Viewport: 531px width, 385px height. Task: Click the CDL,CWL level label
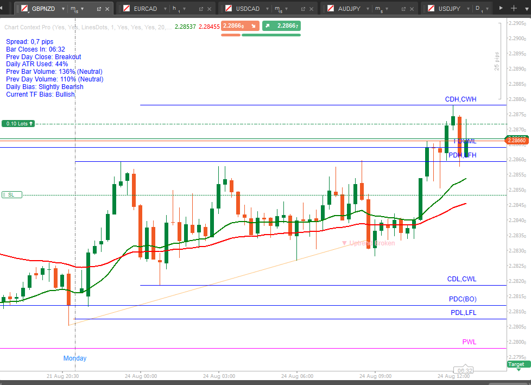click(x=462, y=279)
